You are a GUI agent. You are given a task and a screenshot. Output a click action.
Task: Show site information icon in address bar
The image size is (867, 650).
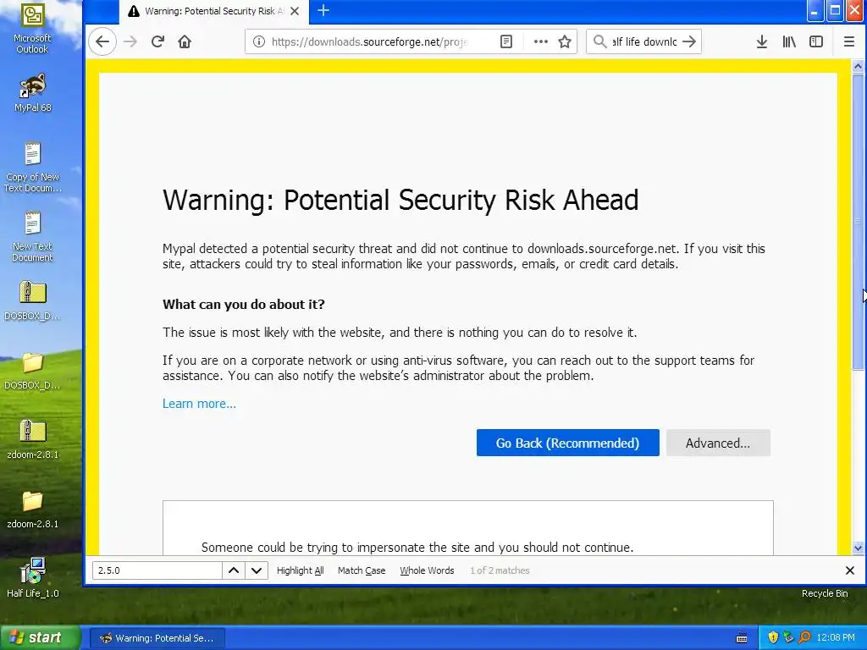[258, 41]
